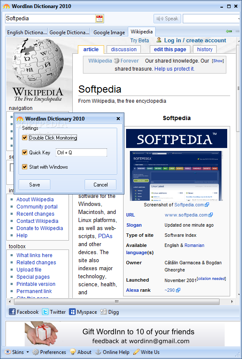The image size is (242, 359).
Task: Click the green arrow icon beside the tabs
Action: point(229,31)
